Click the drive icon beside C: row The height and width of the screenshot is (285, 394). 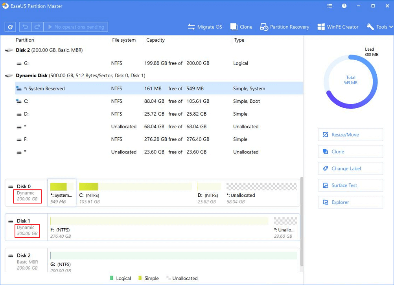click(x=19, y=101)
